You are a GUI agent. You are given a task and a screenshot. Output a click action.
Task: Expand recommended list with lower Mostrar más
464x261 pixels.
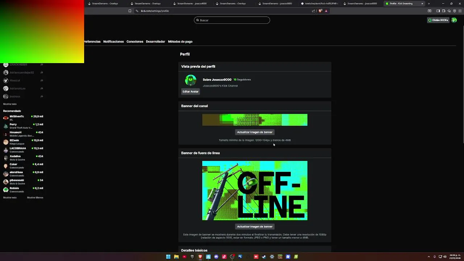10,198
